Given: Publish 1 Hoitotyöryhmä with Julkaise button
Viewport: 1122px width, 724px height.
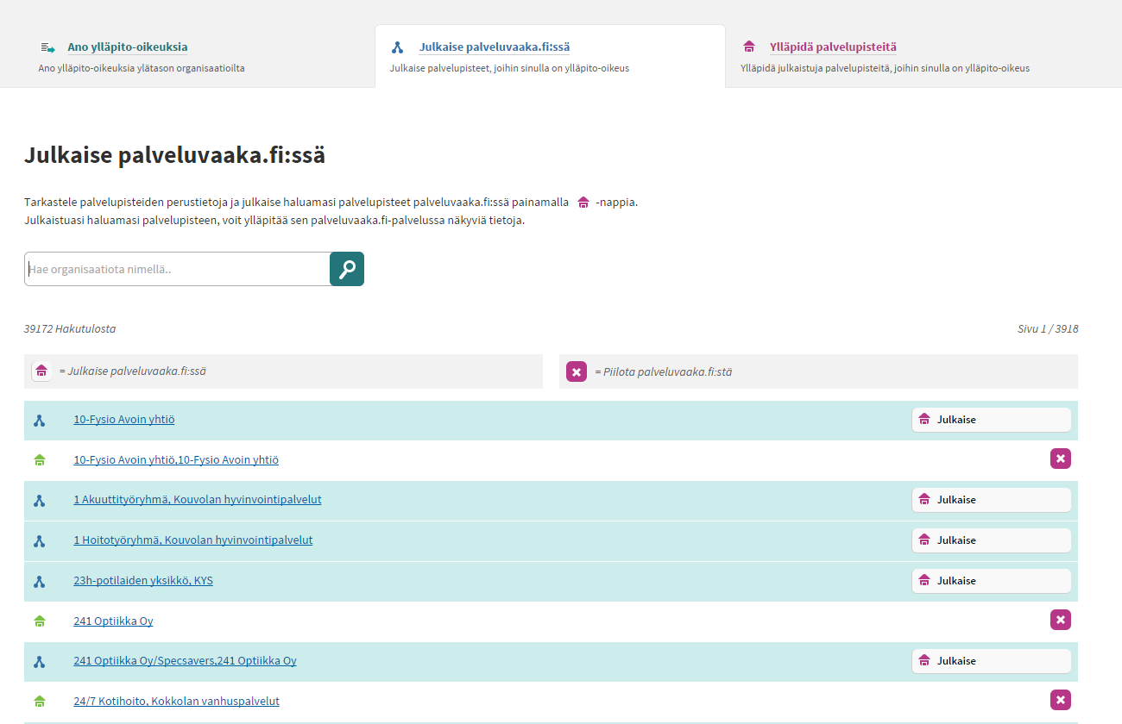Looking at the screenshot, I should point(992,540).
